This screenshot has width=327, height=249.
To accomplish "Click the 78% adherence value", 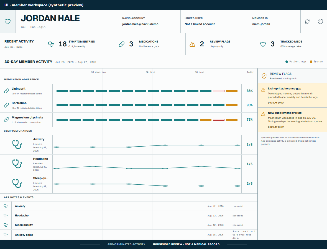I will 249,120.
